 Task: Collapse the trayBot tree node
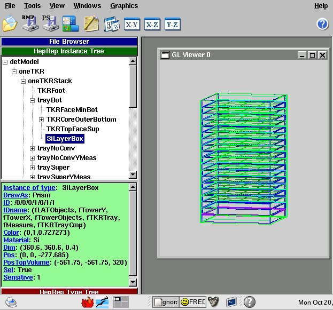pos(33,100)
